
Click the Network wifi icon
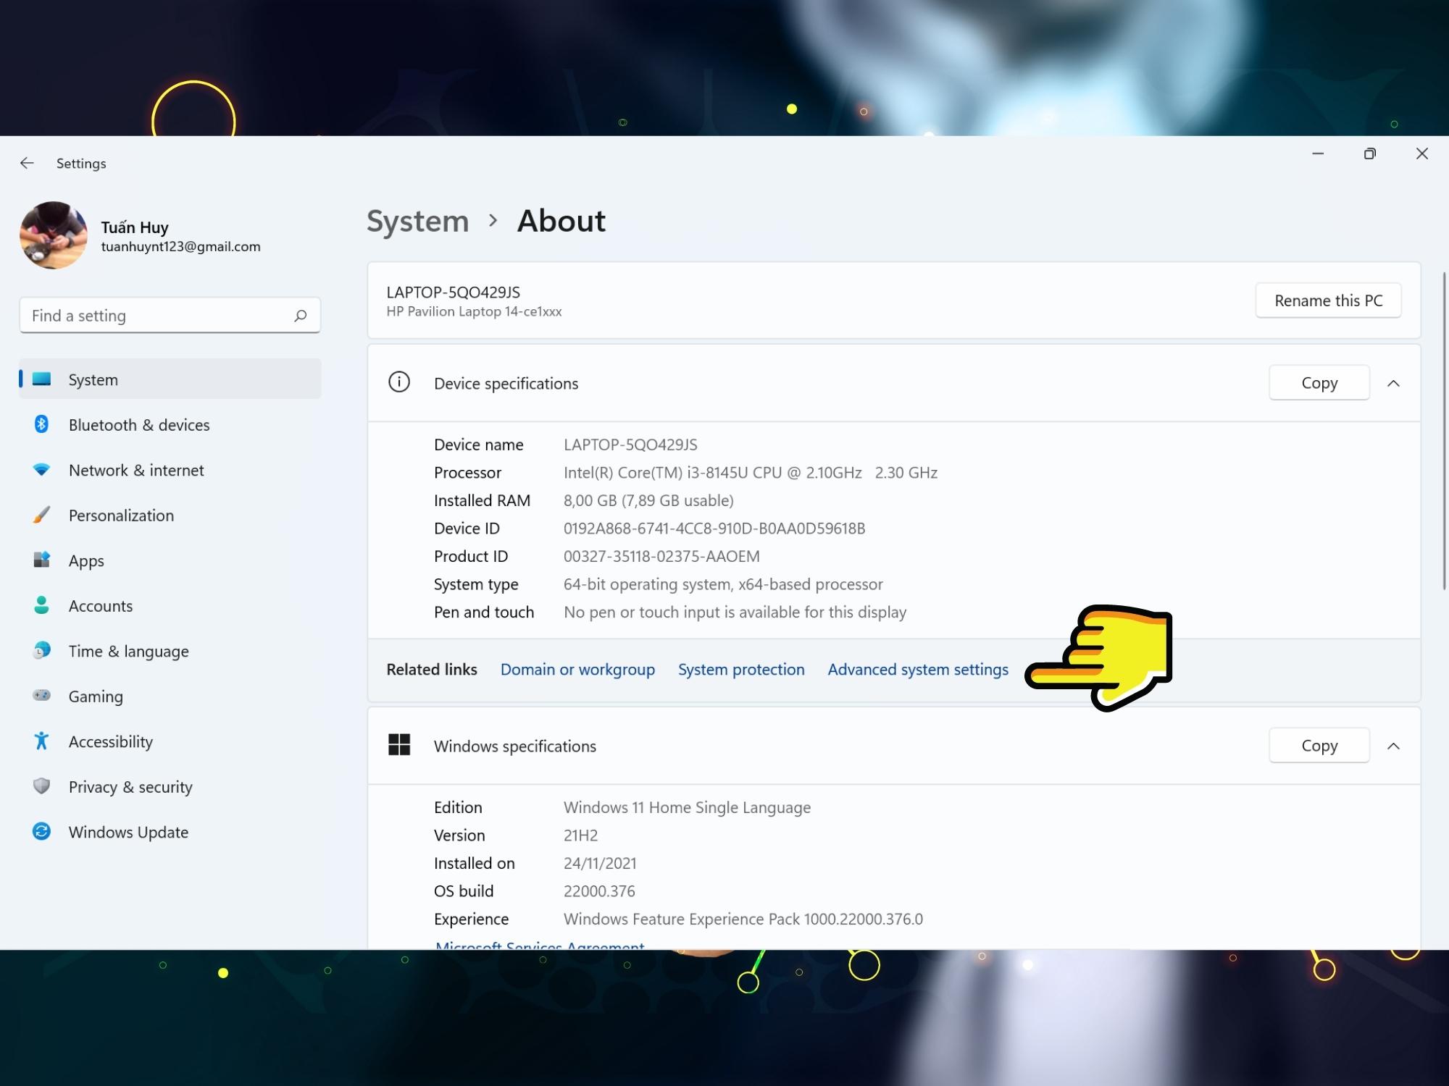[42, 470]
